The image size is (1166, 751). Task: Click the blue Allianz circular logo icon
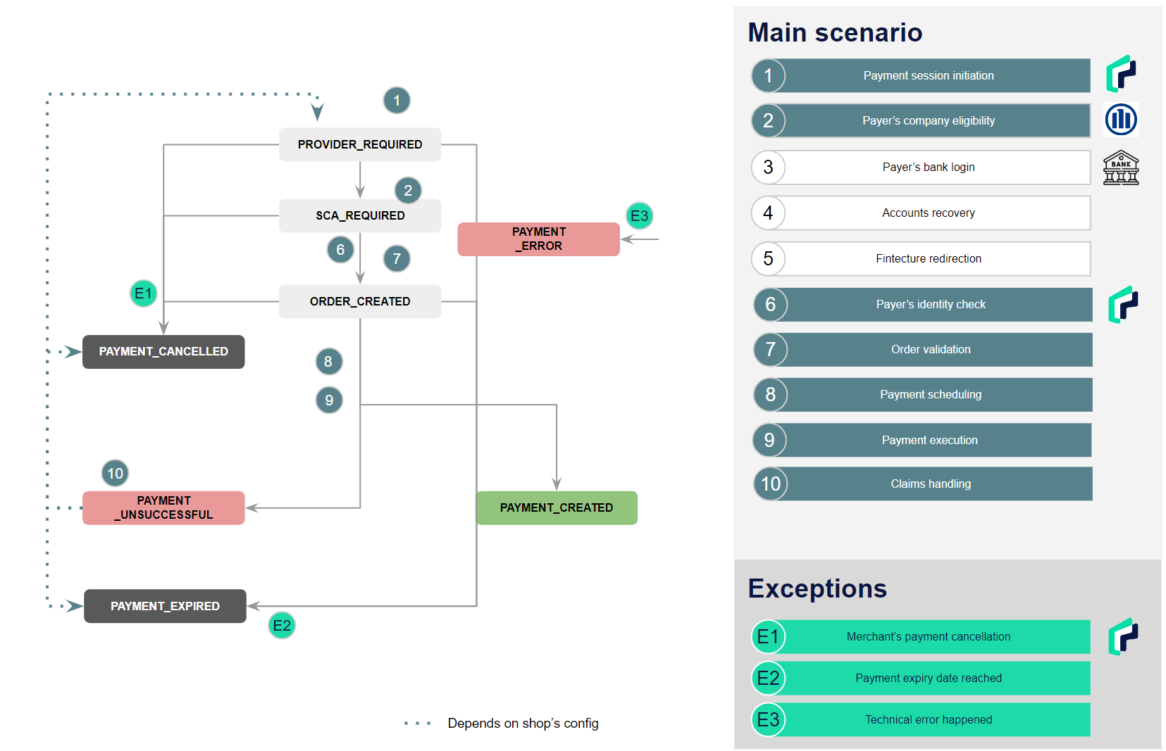1121,120
